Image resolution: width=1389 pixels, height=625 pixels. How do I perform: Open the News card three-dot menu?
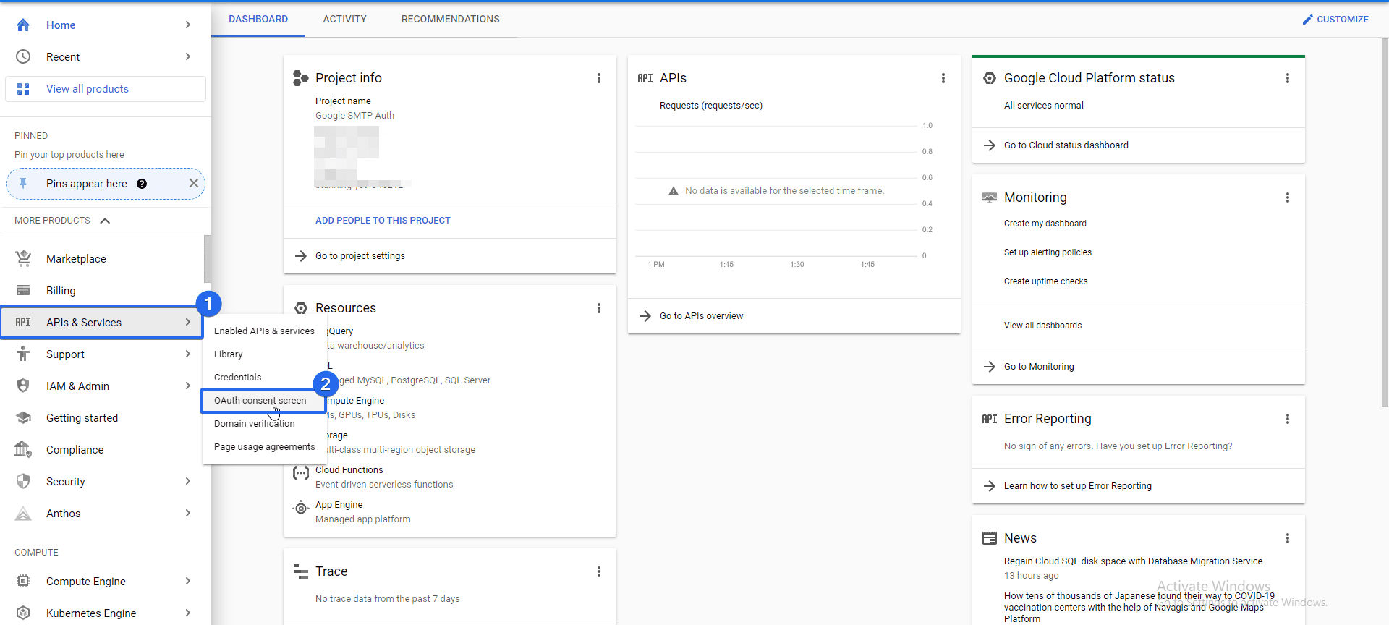(1288, 538)
